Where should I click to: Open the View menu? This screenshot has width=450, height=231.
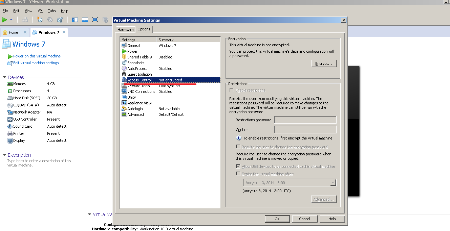click(x=28, y=11)
